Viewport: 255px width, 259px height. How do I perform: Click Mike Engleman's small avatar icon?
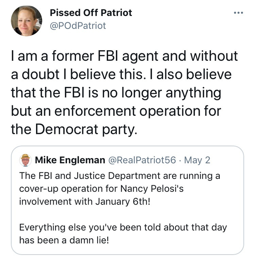(25, 160)
